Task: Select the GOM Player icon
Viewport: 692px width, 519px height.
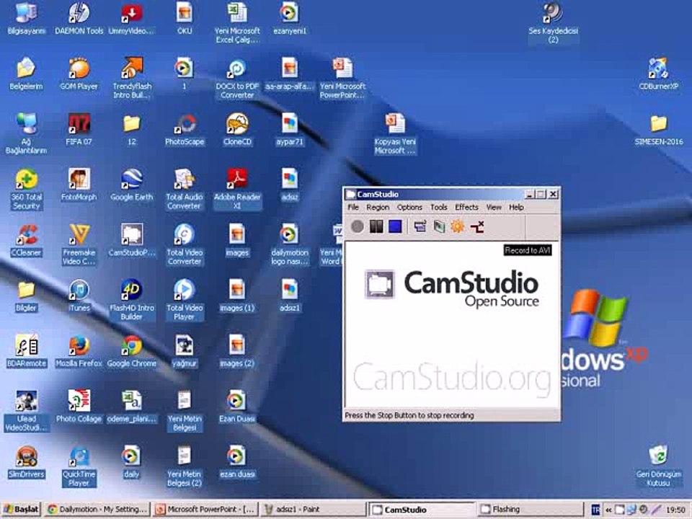Action: (x=79, y=74)
